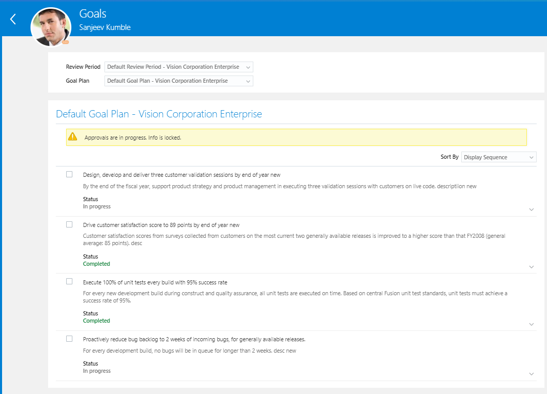
Task: Expand the customer satisfaction score goal details
Action: 531,266
